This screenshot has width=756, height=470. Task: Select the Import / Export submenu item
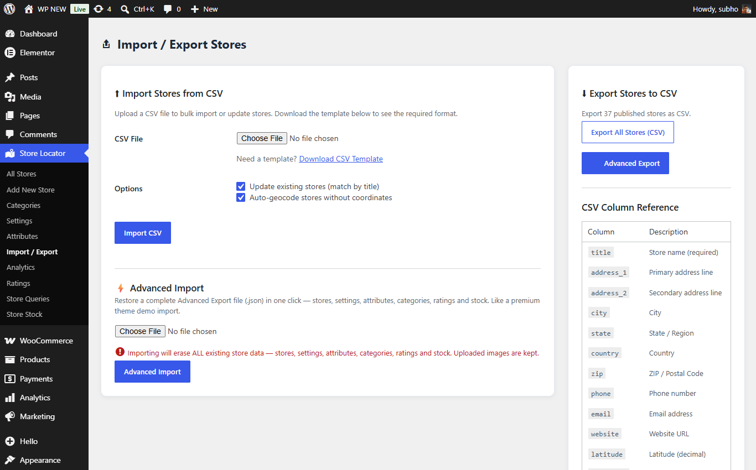click(32, 252)
